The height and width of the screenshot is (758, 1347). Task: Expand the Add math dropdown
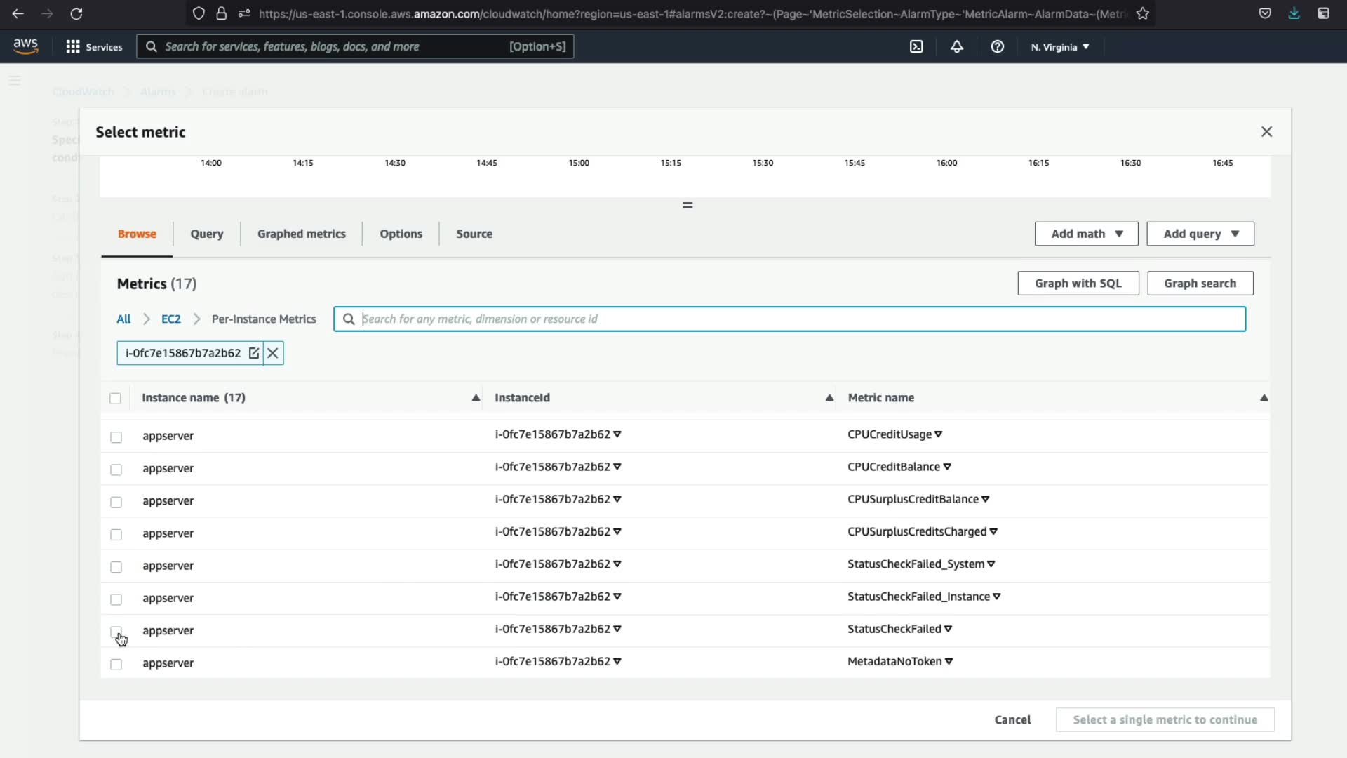1086,234
